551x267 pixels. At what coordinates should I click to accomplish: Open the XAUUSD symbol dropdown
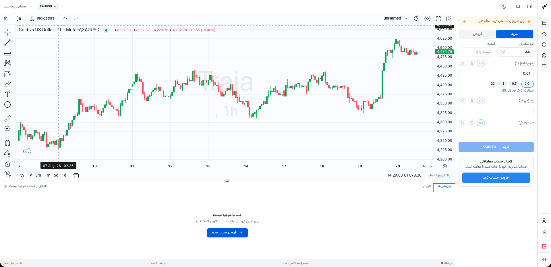(48, 6)
